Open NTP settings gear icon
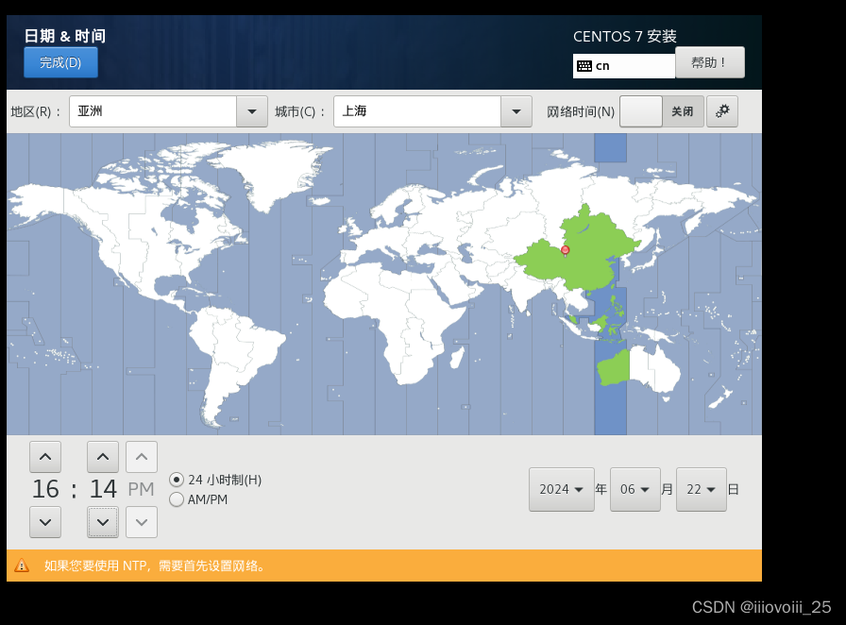The image size is (846, 625). pos(722,111)
